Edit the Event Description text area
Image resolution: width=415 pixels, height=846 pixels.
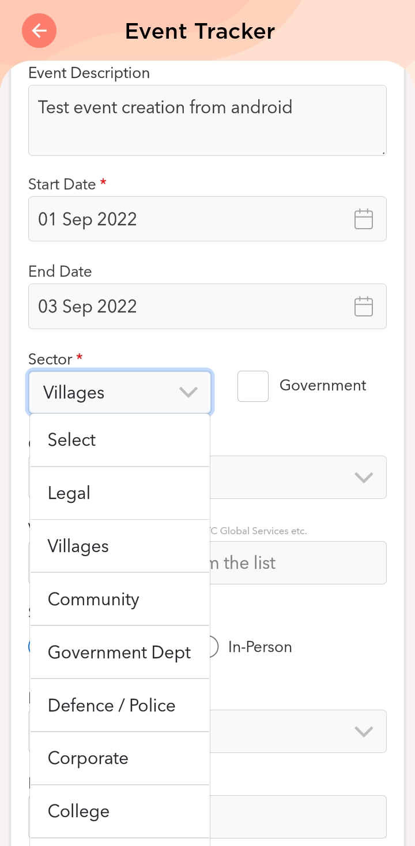coord(207,120)
